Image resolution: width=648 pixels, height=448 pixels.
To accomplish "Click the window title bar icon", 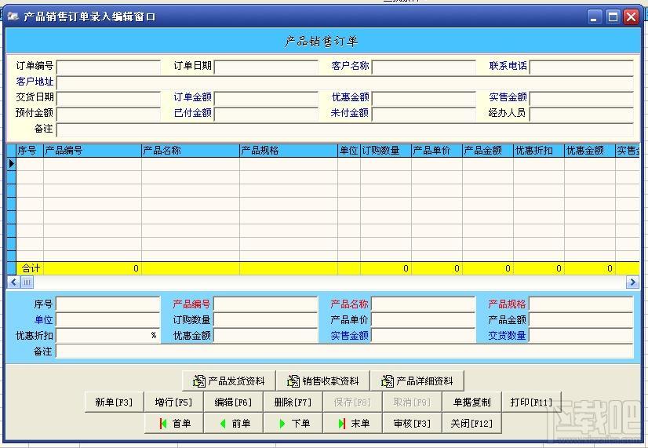I will coord(13,16).
